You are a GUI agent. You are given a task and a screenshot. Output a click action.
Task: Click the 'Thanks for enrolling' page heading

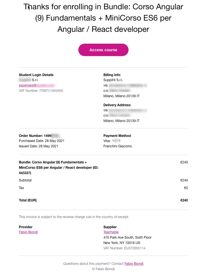(x=103, y=18)
